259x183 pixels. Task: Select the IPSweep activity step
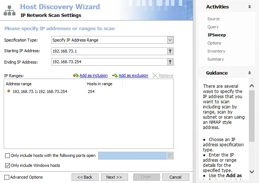(x=217, y=35)
